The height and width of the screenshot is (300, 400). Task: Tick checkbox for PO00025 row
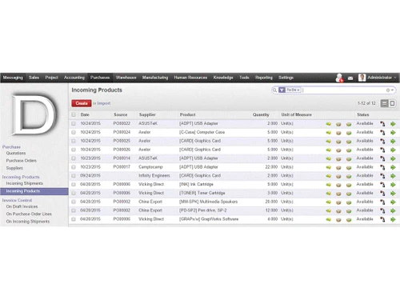click(x=74, y=141)
